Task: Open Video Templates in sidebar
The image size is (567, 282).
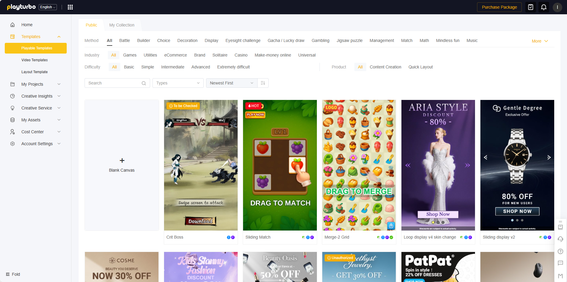Action: pyautogui.click(x=35, y=60)
